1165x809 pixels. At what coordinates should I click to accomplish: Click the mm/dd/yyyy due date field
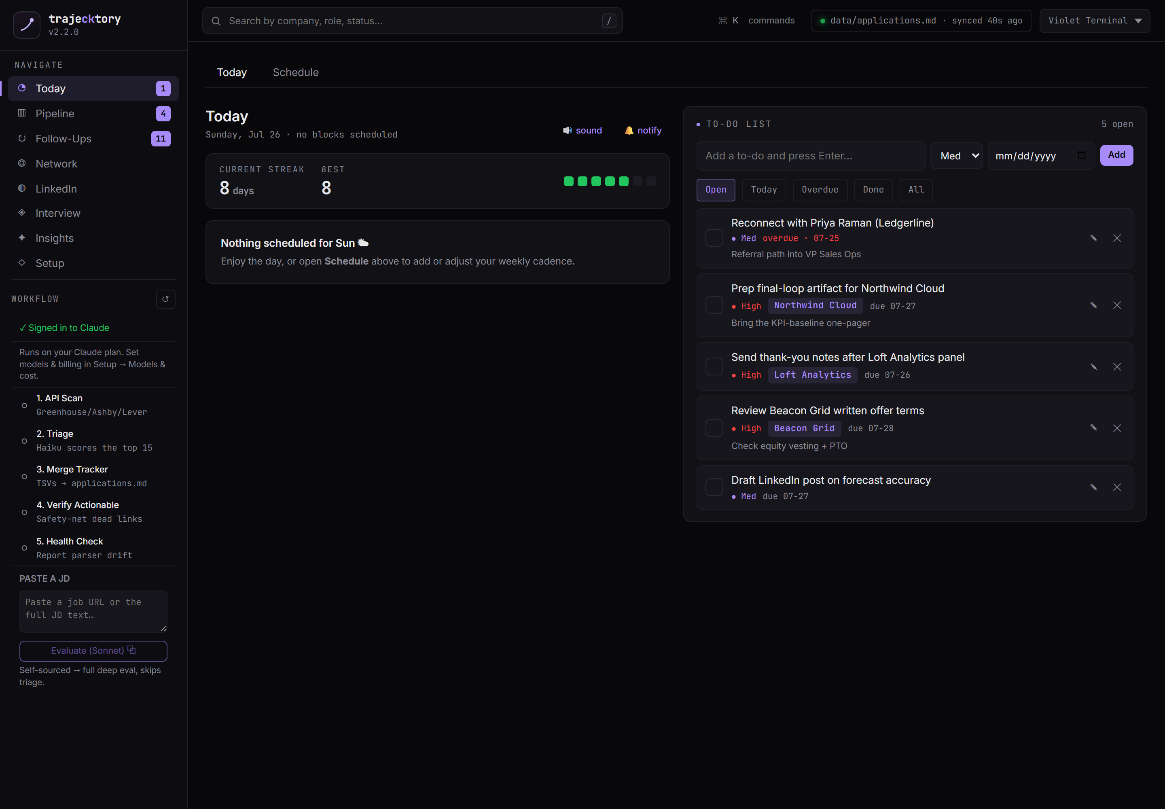pos(1041,156)
